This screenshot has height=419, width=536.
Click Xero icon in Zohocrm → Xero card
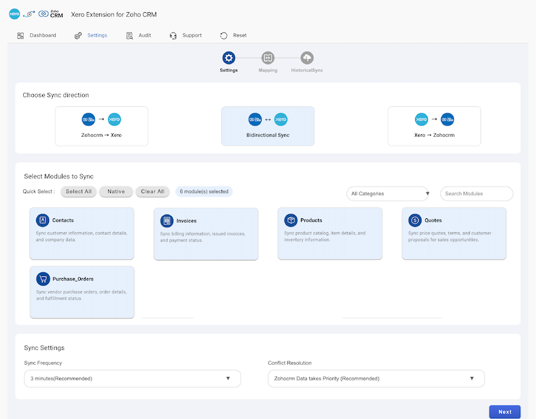[115, 119]
